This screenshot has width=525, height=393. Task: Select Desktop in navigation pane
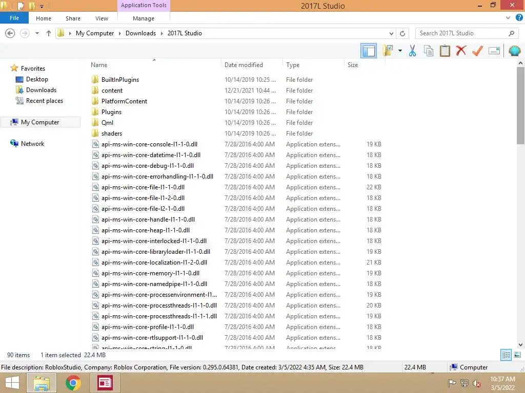(x=37, y=79)
